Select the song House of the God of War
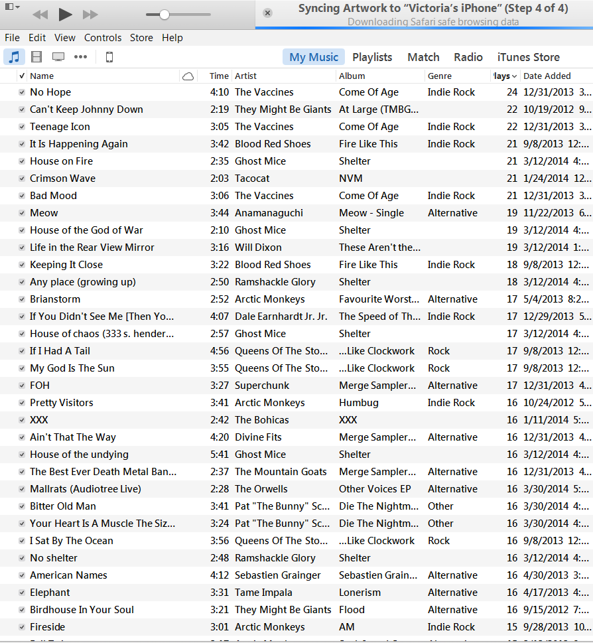Image resolution: width=593 pixels, height=643 pixels. tap(86, 230)
